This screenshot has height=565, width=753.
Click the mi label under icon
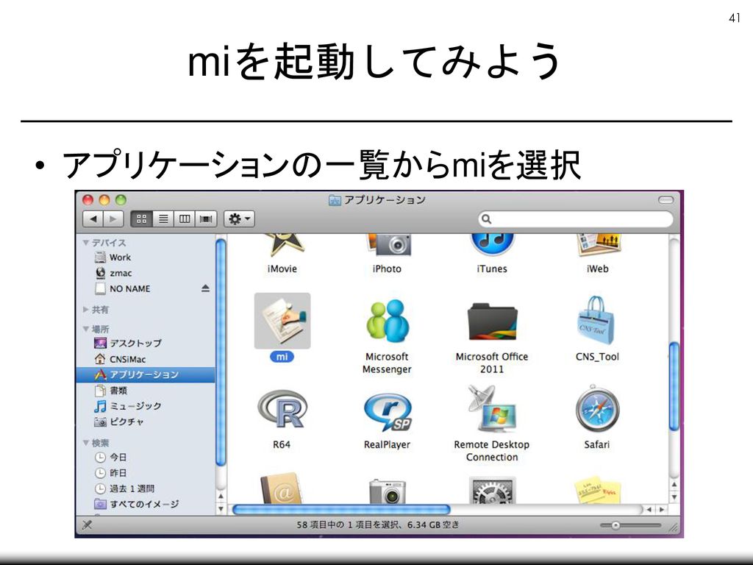282,357
